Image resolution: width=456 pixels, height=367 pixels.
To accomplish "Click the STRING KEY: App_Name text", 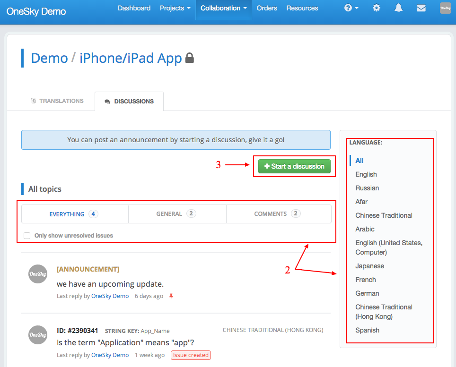I will click(137, 331).
